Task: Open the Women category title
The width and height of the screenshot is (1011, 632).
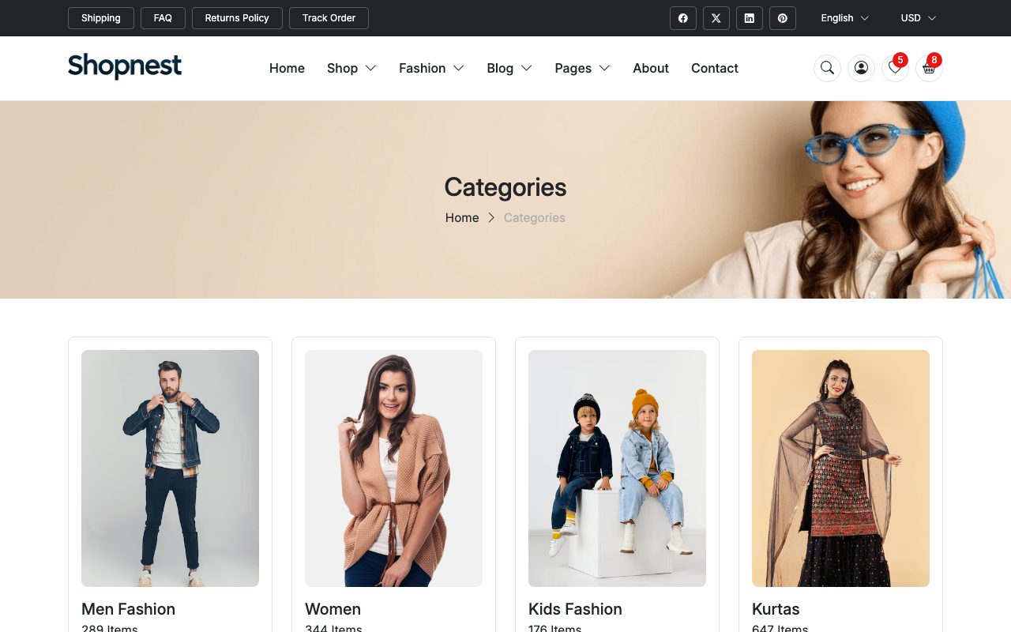Action: point(333,609)
